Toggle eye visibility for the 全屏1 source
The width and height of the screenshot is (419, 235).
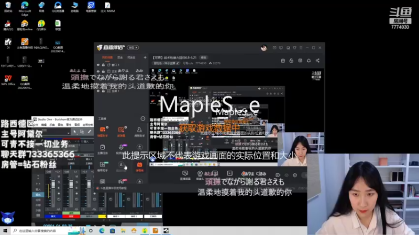[98, 91]
